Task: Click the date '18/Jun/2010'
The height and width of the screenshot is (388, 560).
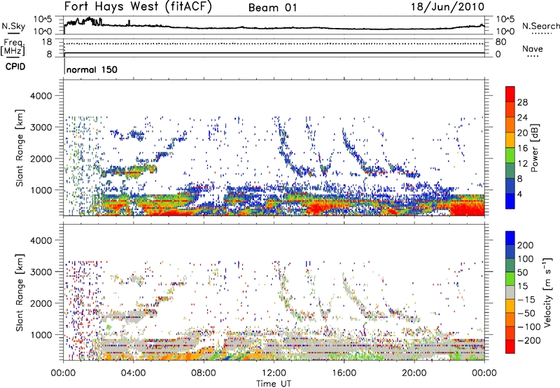Action: [x=447, y=7]
